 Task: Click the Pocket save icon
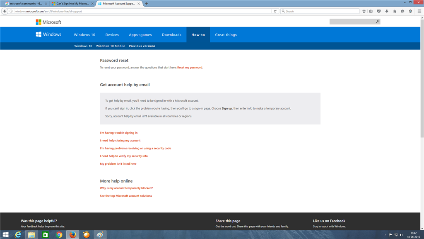click(x=379, y=11)
